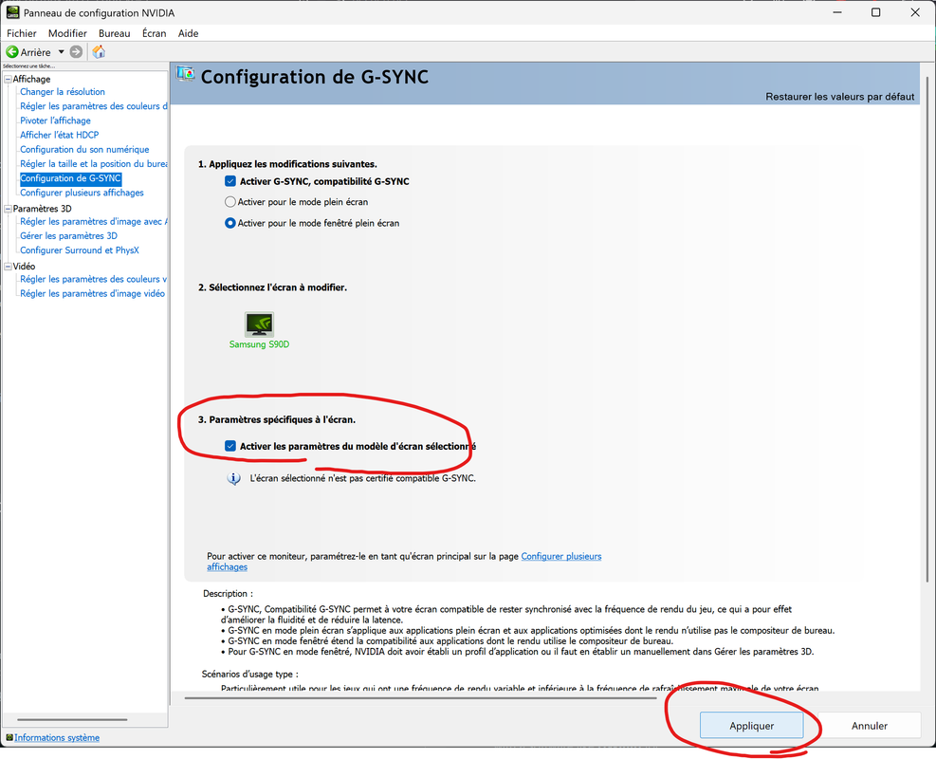Open the Modifier menu
This screenshot has width=936, height=759.
click(67, 33)
